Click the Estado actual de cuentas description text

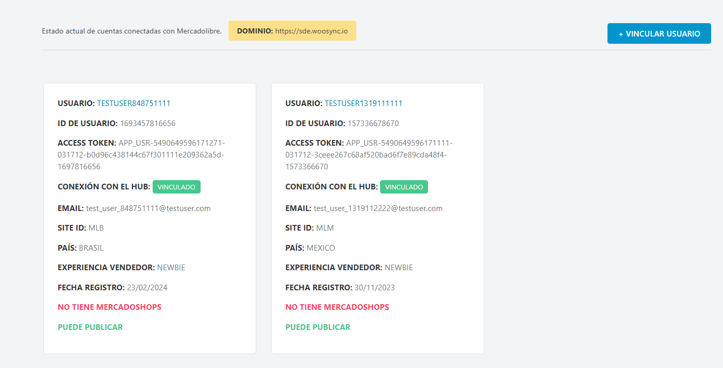132,31
